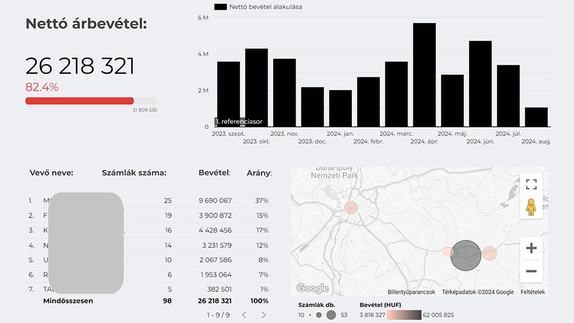Click the Google logo on the map
The image size is (574, 323).
(x=312, y=288)
